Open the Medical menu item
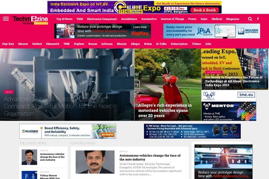 click(217, 19)
